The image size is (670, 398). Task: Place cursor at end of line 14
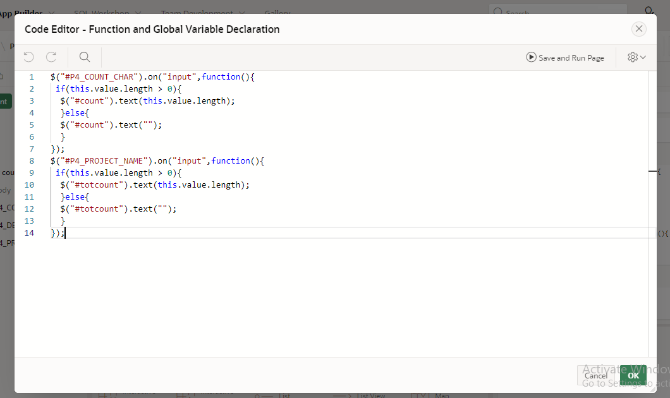(x=65, y=232)
